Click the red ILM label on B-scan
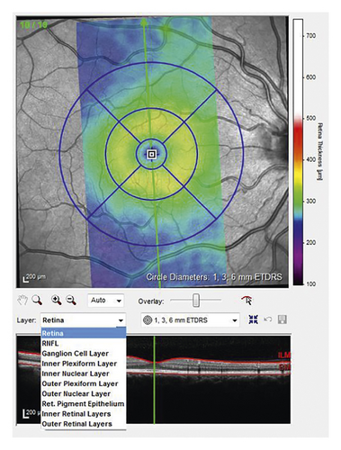This screenshot has width=341, height=450. tap(283, 355)
